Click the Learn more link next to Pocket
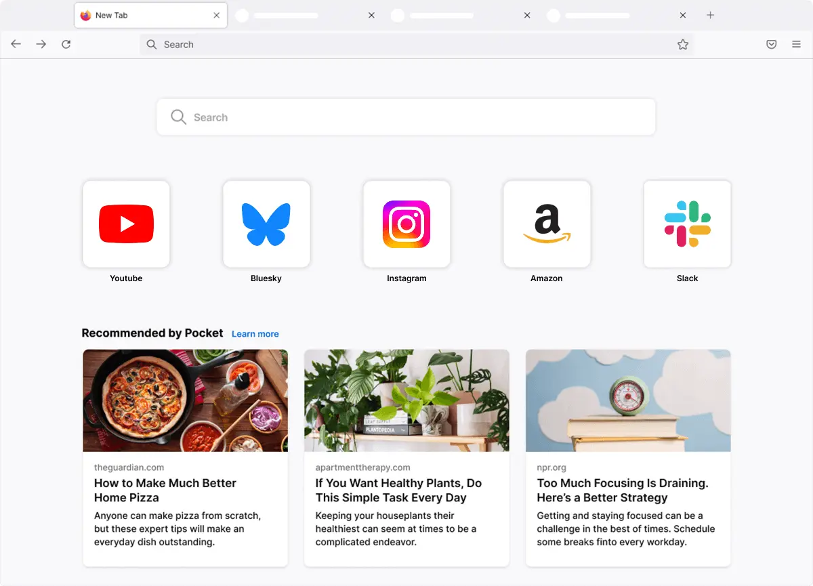Image resolution: width=813 pixels, height=586 pixels. pos(255,333)
